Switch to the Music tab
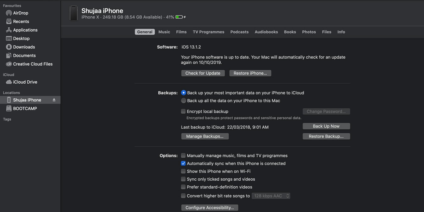The width and height of the screenshot is (424, 212). click(x=164, y=32)
